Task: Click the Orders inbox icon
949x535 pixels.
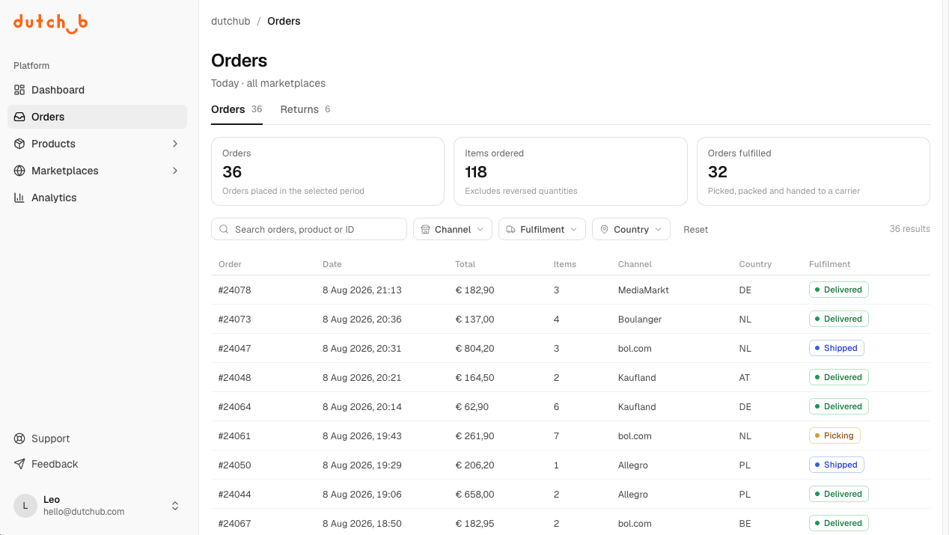Action: click(19, 117)
